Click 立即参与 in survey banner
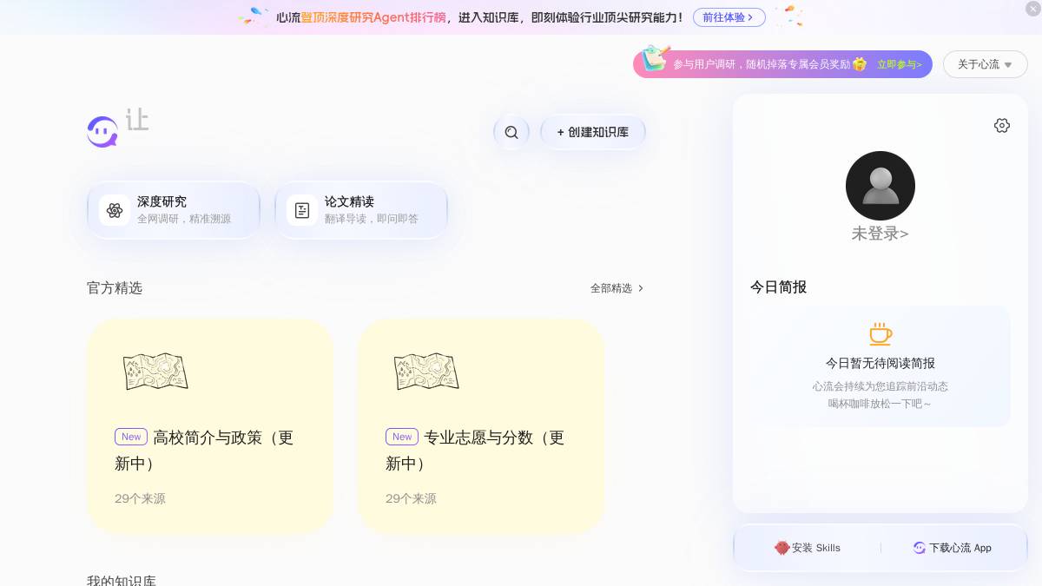 point(899,64)
